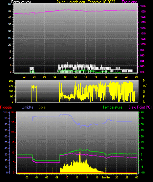Viewport: 153px width, 182px height.
Task: Click pressure axis value 1020
Action: [x=143, y=22]
